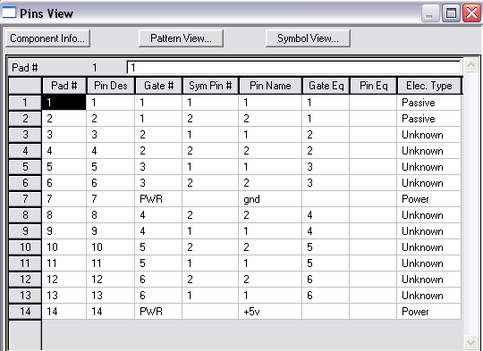Minimize the Pins View window
483x351 pixels.
429,13
